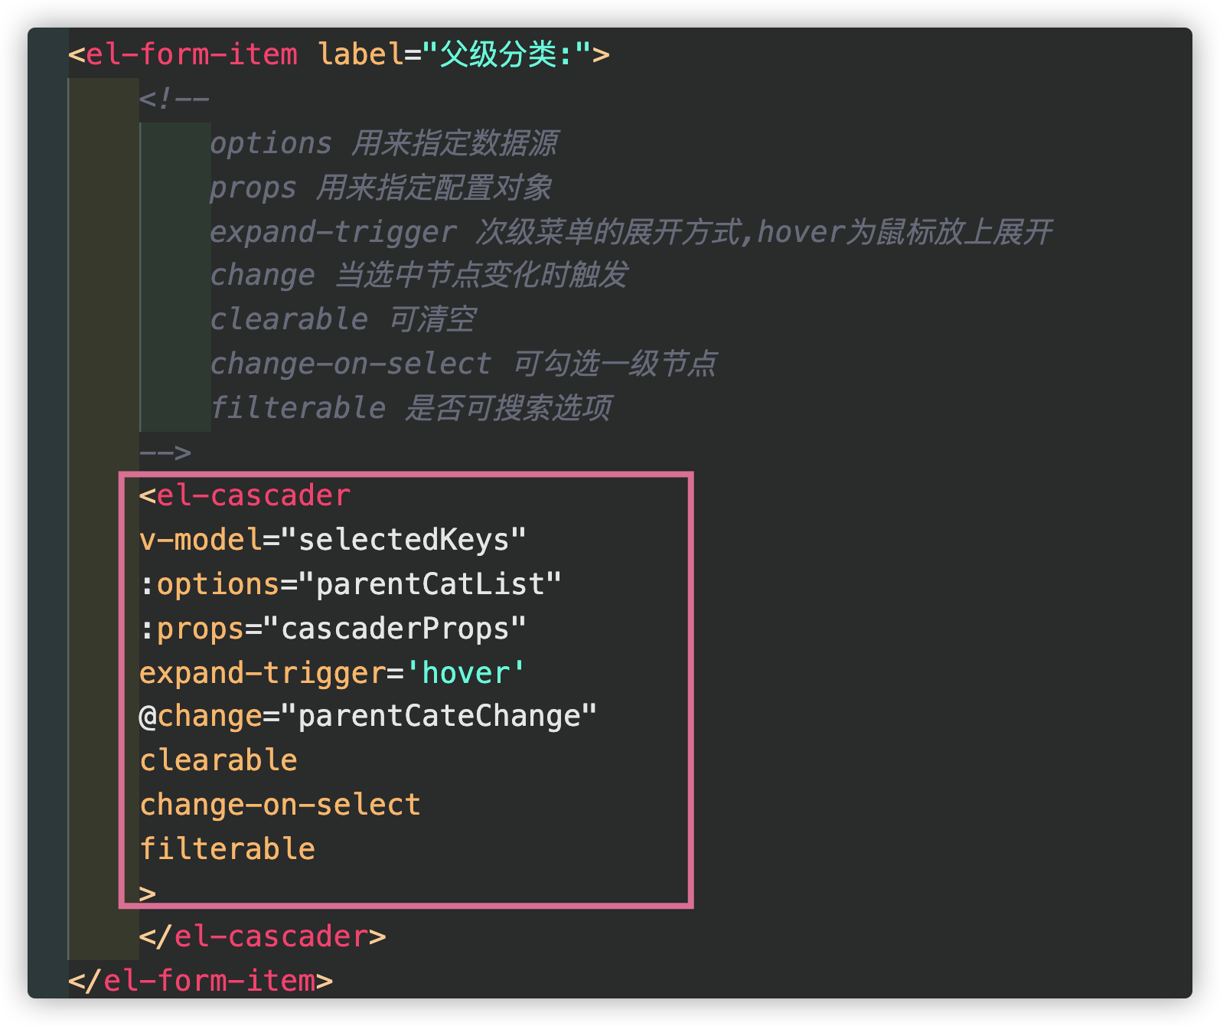Click the closing el-form-item tag
Viewport: 1220px width, 1026px height.
click(201, 981)
